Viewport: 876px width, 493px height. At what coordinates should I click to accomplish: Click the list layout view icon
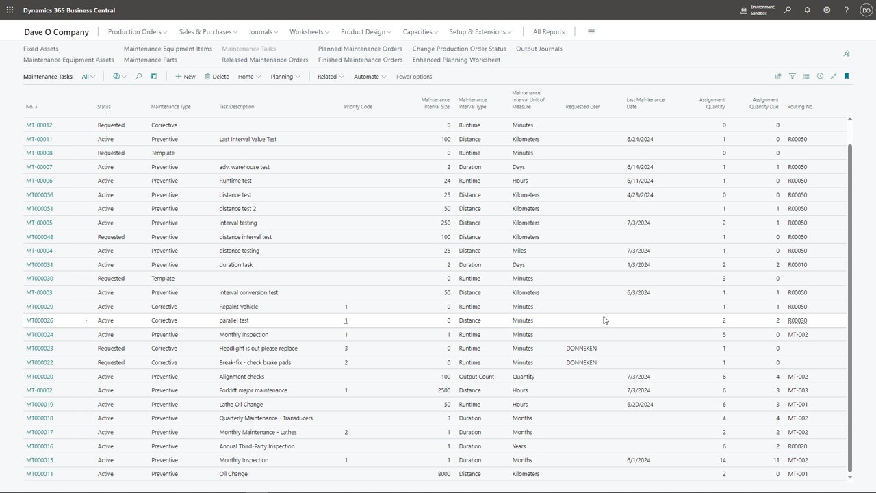[806, 77]
